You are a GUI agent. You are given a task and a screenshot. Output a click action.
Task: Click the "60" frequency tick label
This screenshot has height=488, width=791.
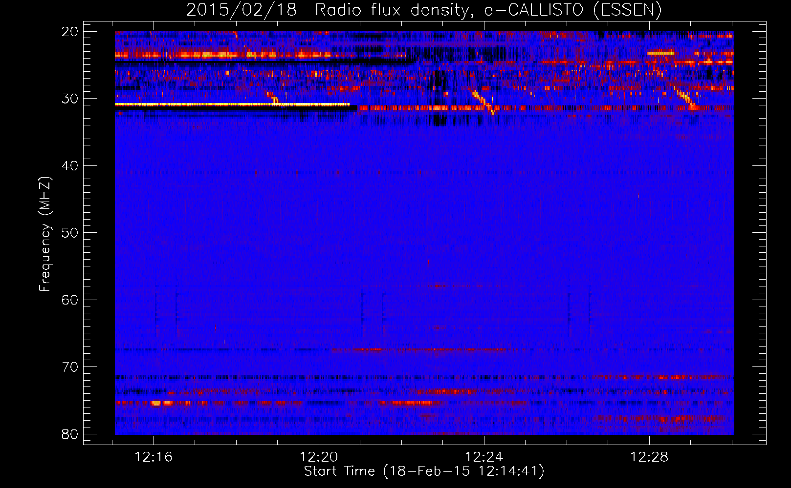[70, 300]
